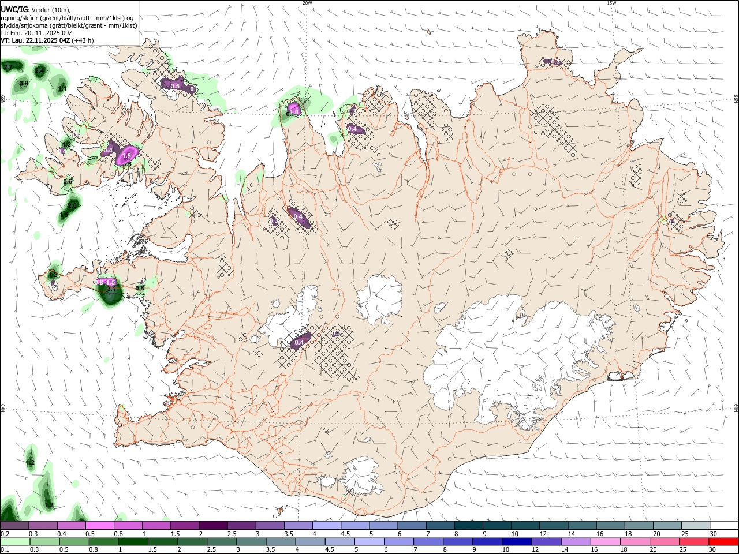Click the 0.9 rain value in the green offshore patch
Screen dimensions: 739x554
pos(24,84)
